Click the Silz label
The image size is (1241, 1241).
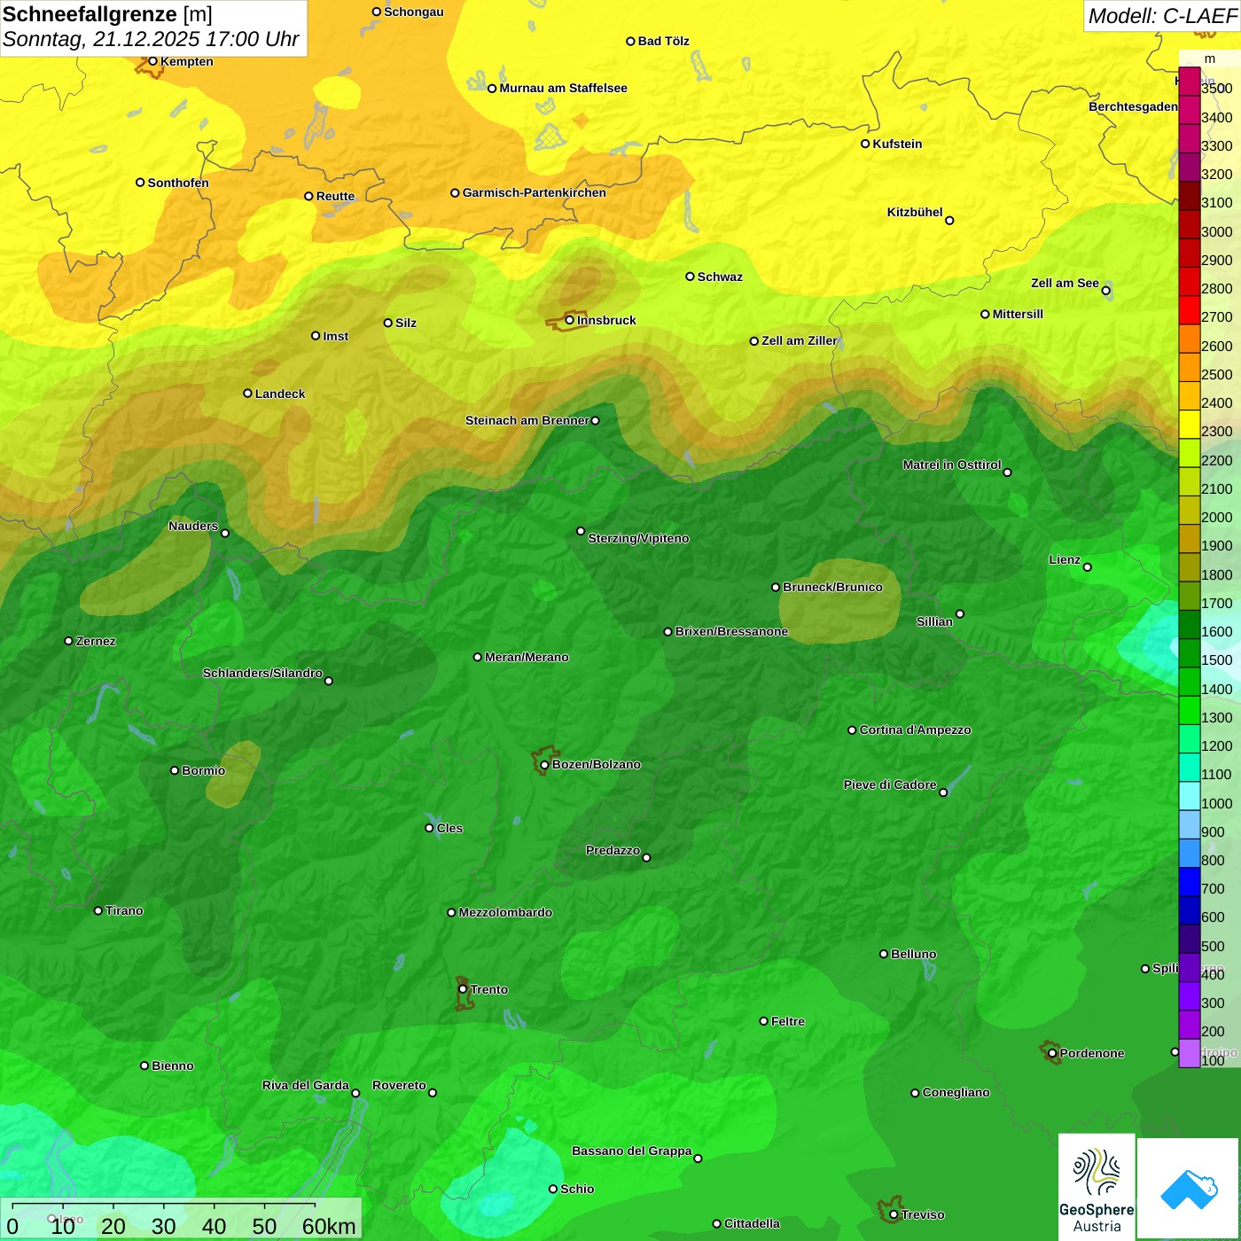(406, 323)
